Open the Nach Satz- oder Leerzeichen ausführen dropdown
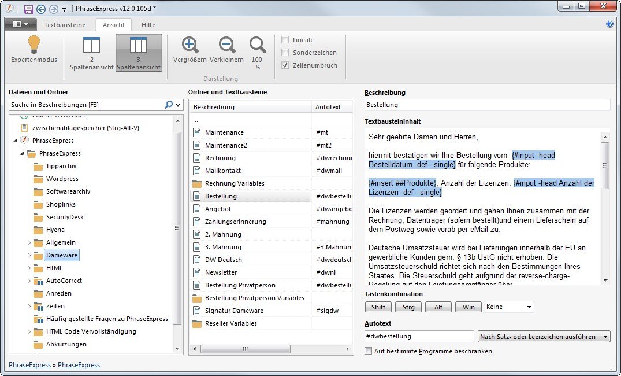The width and height of the screenshot is (621, 376). pyautogui.click(x=544, y=337)
